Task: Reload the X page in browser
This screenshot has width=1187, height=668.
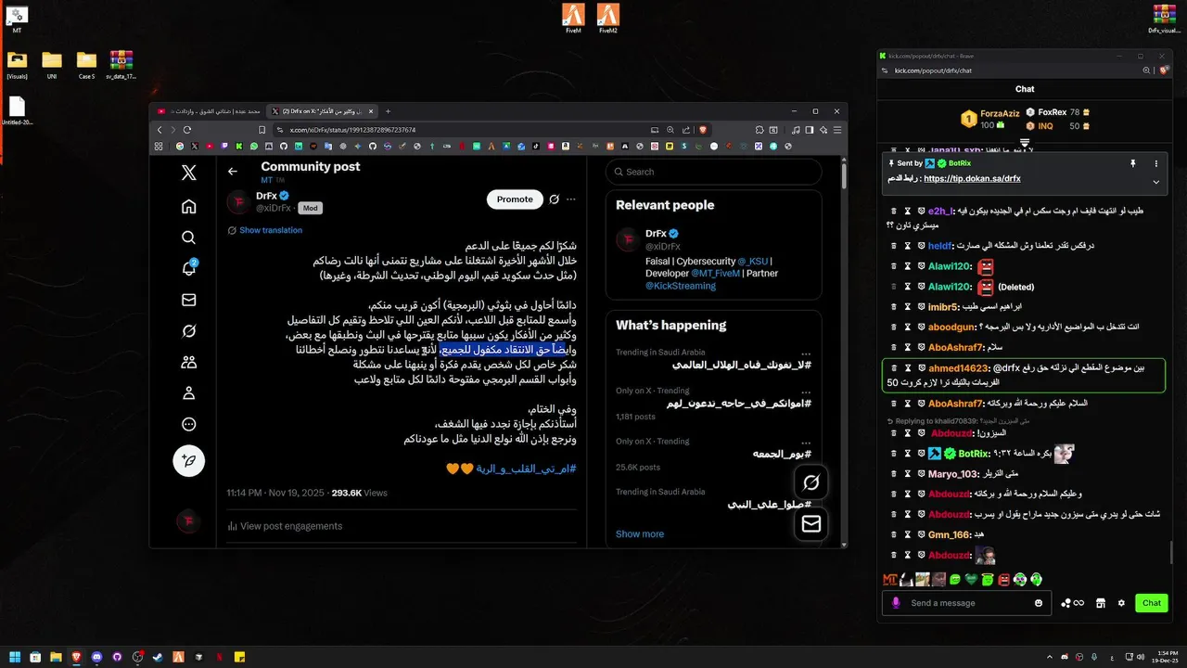Action: [x=187, y=130]
